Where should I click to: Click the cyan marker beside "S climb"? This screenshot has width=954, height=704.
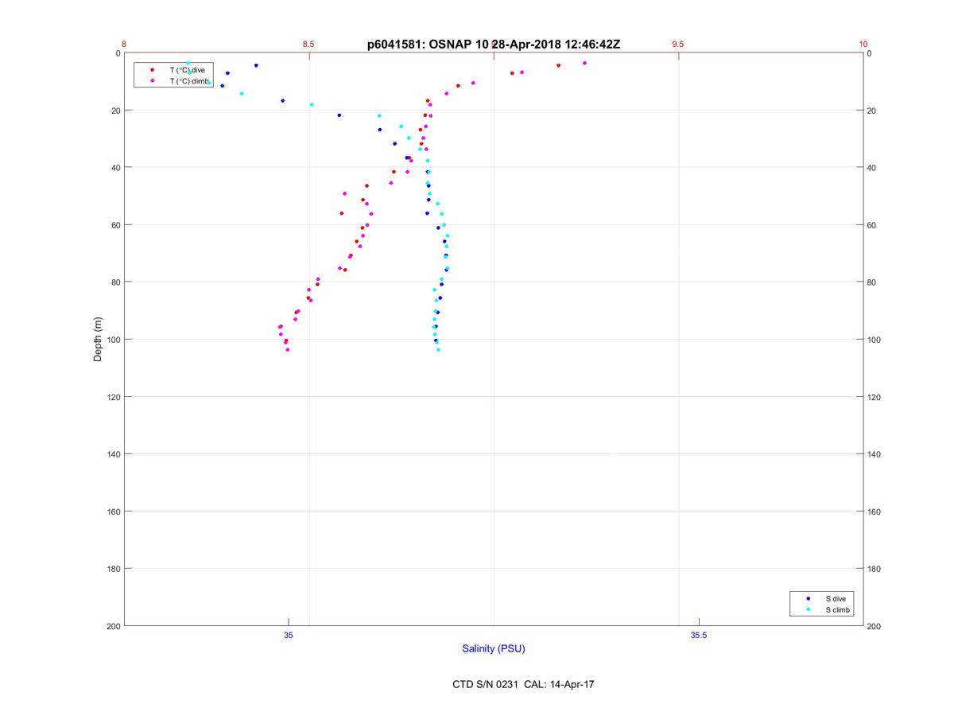(x=809, y=610)
